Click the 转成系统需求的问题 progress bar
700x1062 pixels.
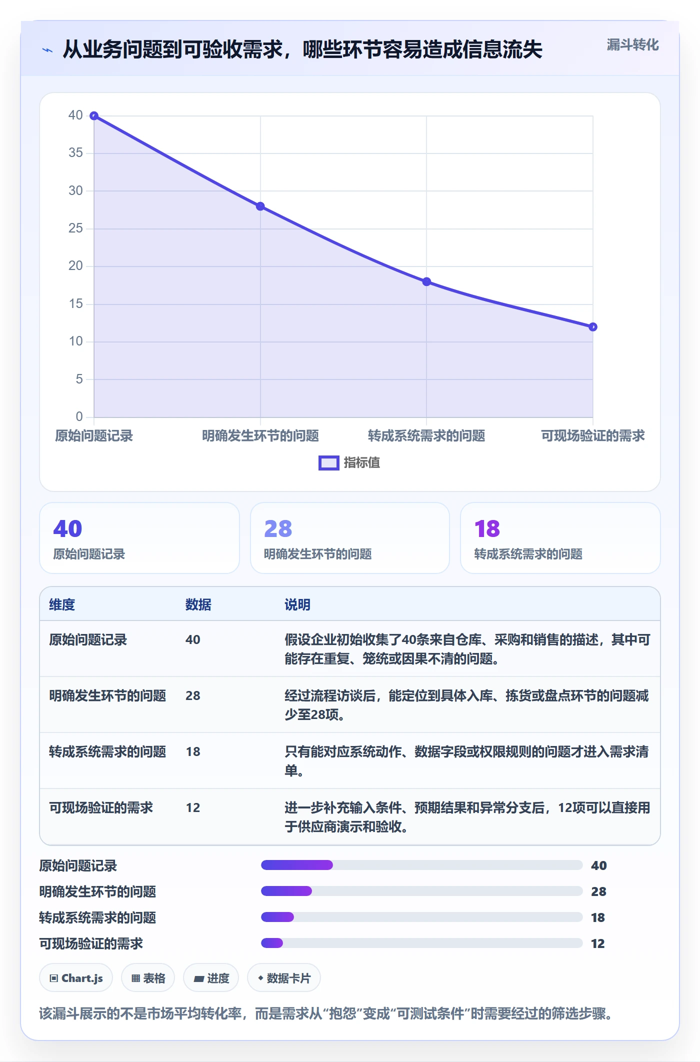[422, 917]
